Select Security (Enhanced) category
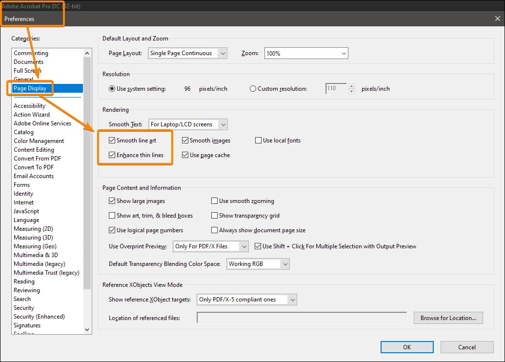Viewport: 505px width, 362px height. tap(39, 317)
